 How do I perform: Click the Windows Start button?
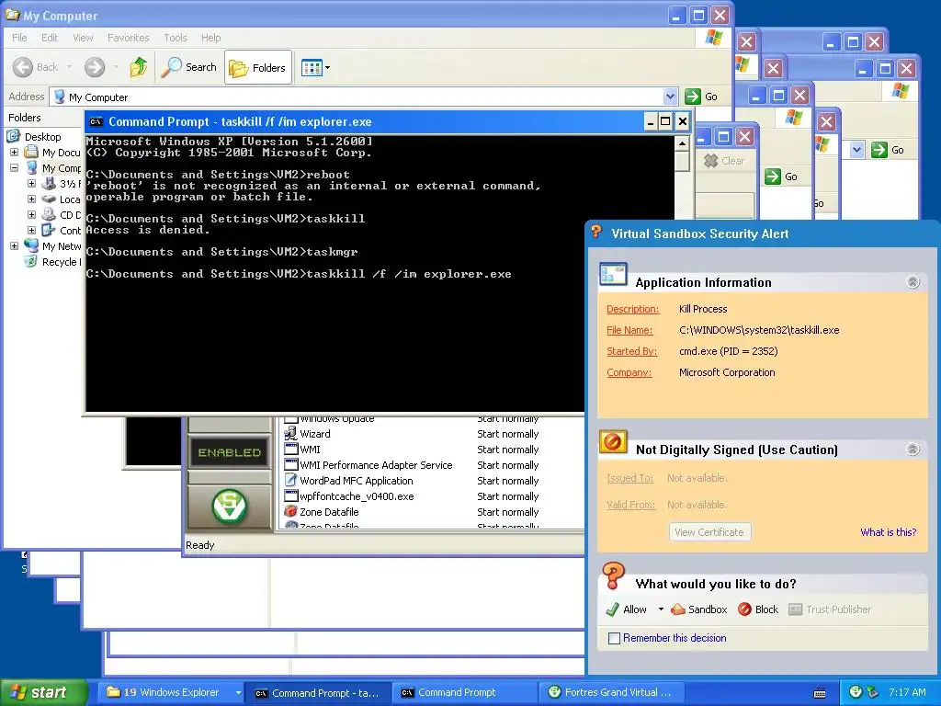click(x=43, y=692)
